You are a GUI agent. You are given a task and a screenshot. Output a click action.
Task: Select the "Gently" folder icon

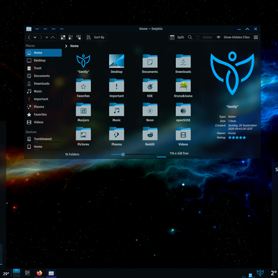(83, 61)
